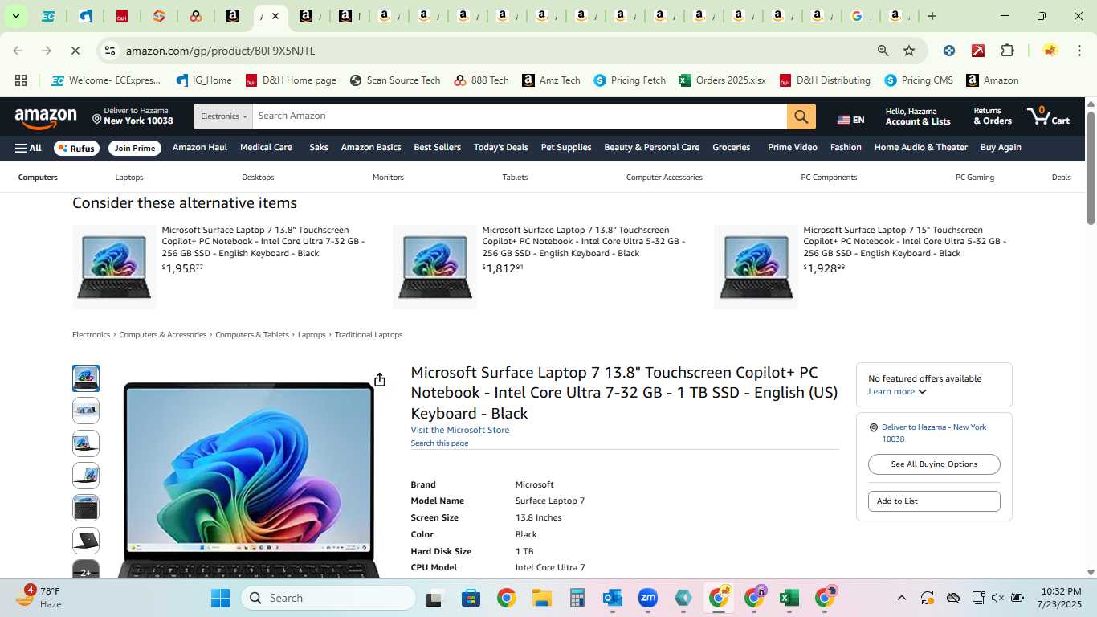Open the $1,928.99 15-inch alternative laptop
1097x617 pixels.
(x=904, y=242)
